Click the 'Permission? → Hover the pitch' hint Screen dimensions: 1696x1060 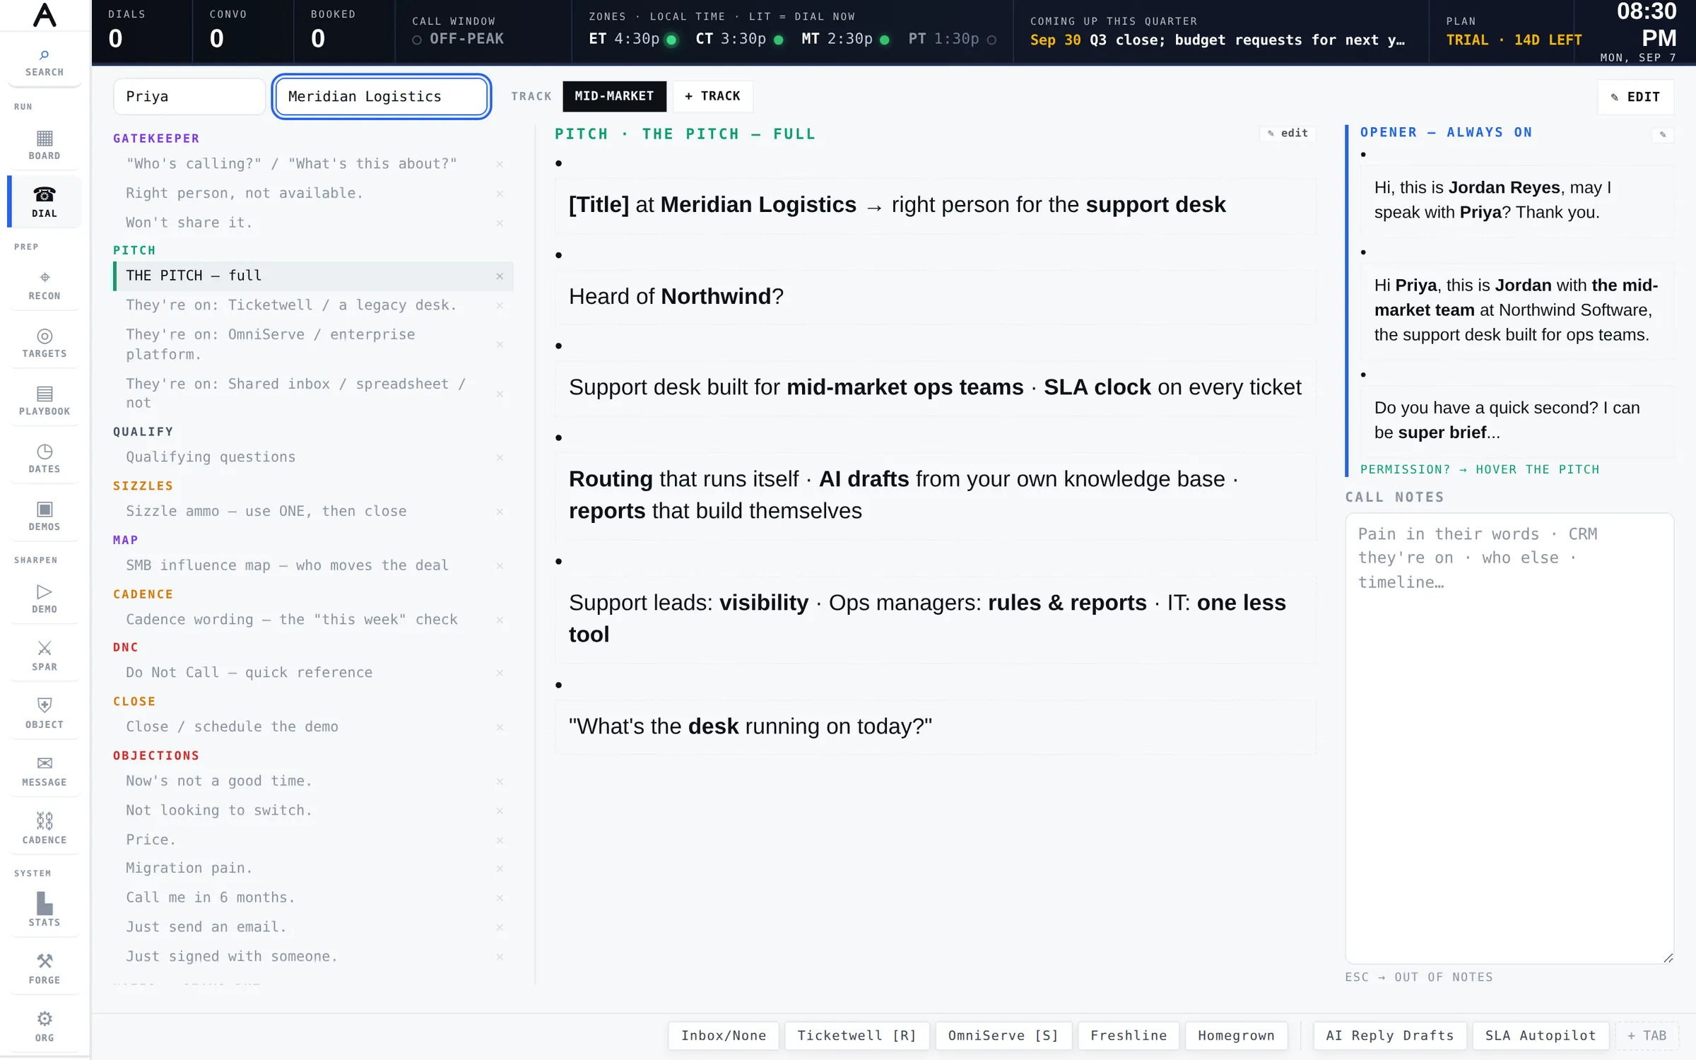[x=1480, y=470]
